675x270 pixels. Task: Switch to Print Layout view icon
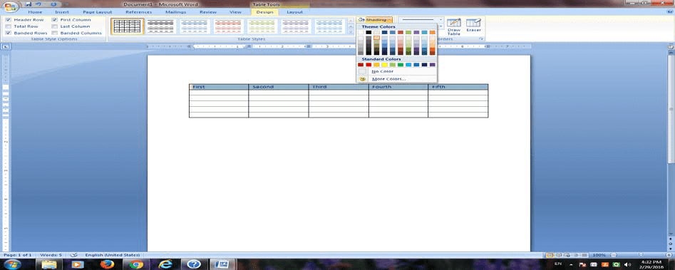coord(550,255)
